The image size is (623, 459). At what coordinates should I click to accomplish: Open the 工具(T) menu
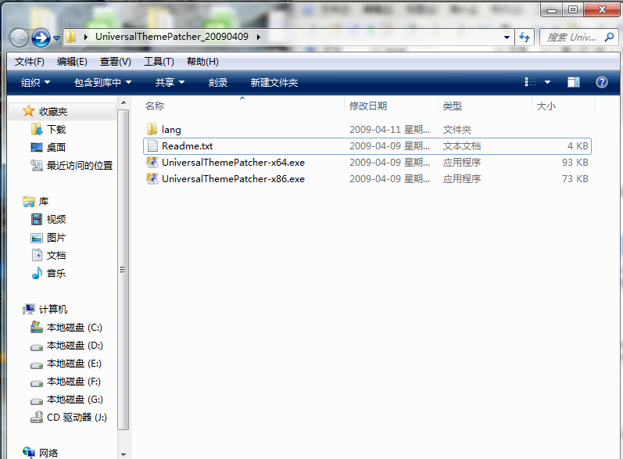[x=159, y=62]
